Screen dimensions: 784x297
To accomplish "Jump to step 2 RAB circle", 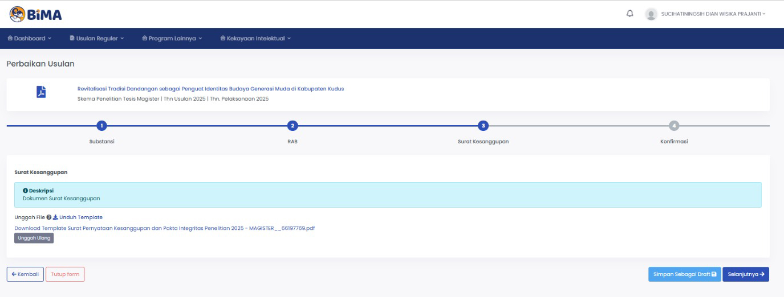I will (x=292, y=126).
